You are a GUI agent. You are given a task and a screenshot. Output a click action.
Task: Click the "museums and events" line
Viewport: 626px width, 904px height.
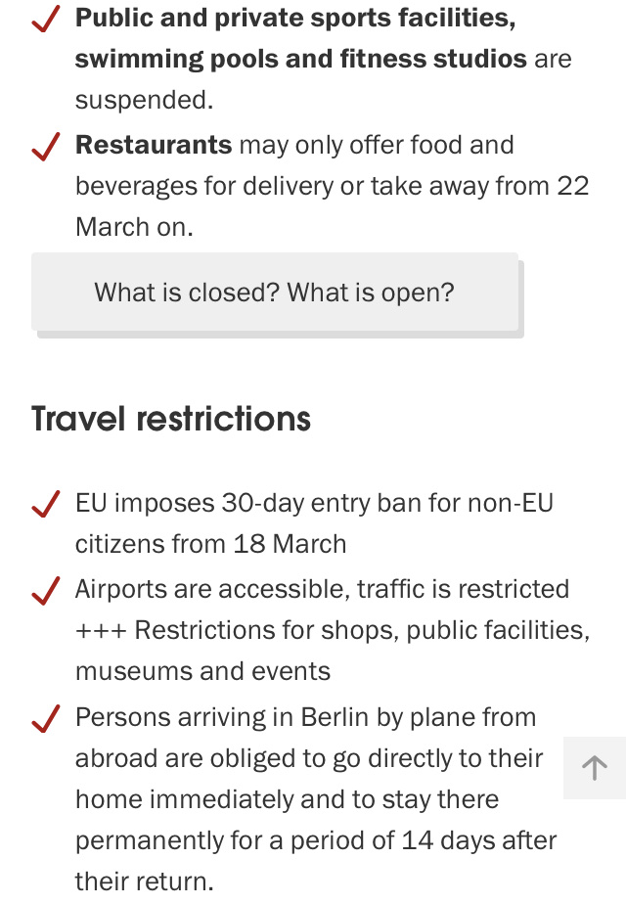[x=202, y=671]
